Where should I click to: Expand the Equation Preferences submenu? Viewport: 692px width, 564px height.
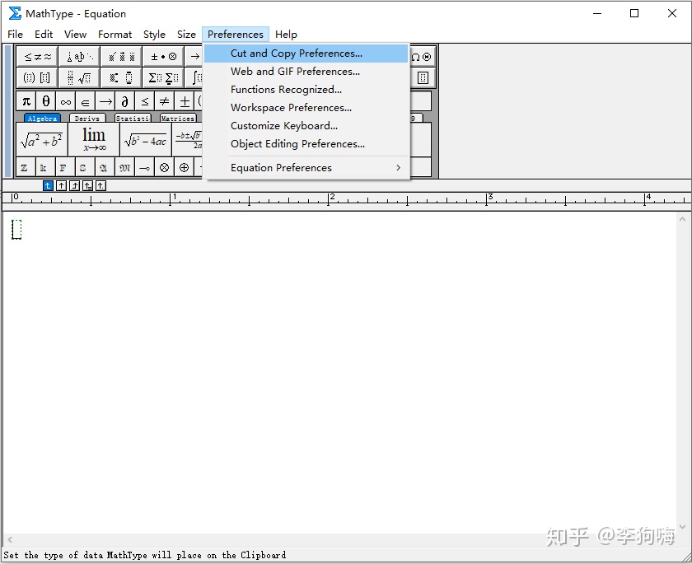(306, 168)
